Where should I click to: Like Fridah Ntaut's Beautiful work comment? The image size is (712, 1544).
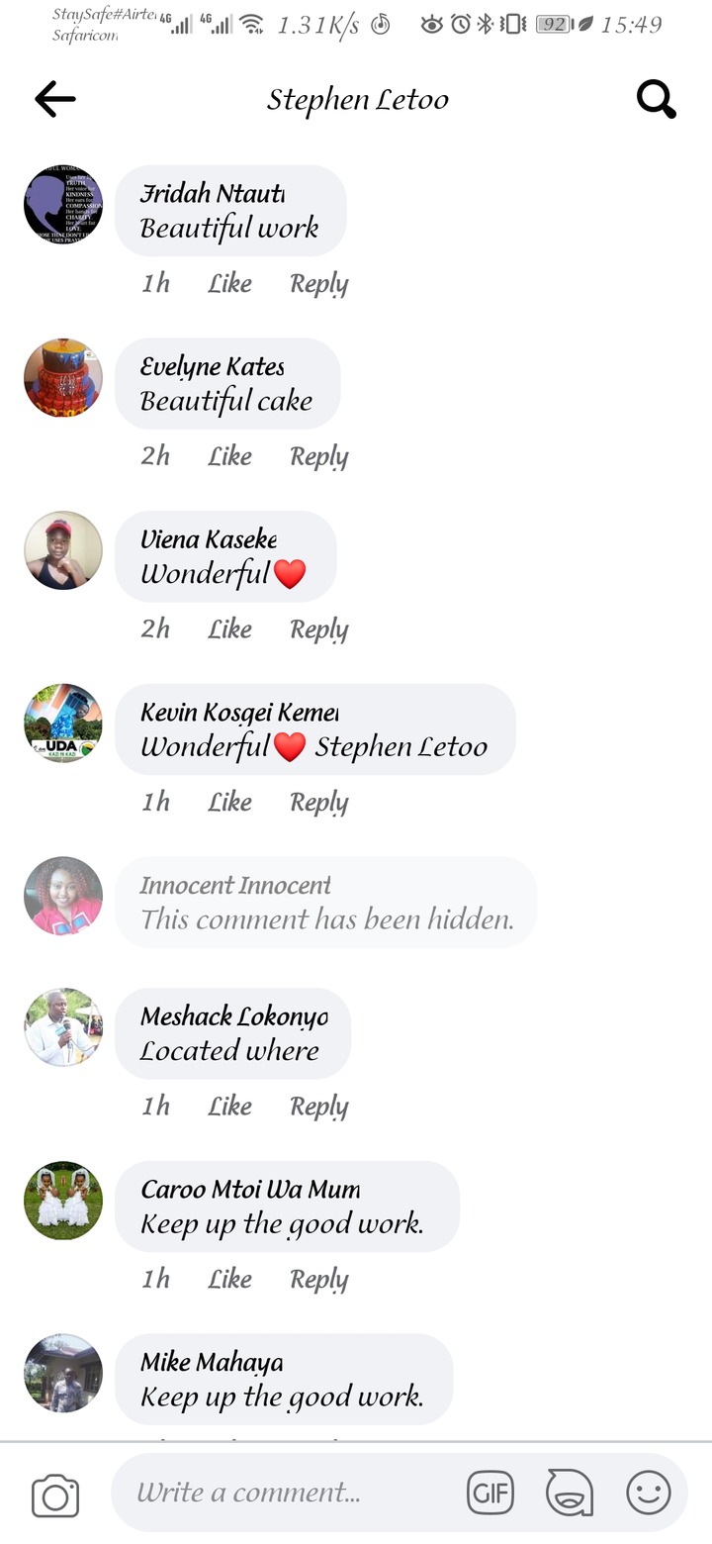[229, 284]
